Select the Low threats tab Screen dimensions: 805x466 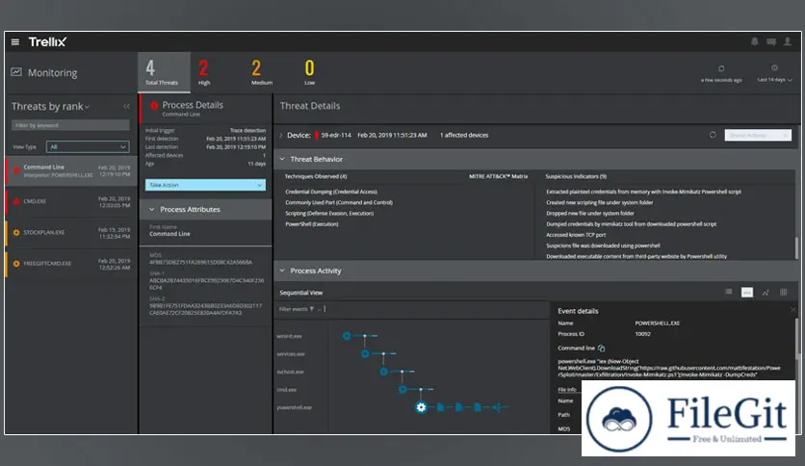coord(309,72)
